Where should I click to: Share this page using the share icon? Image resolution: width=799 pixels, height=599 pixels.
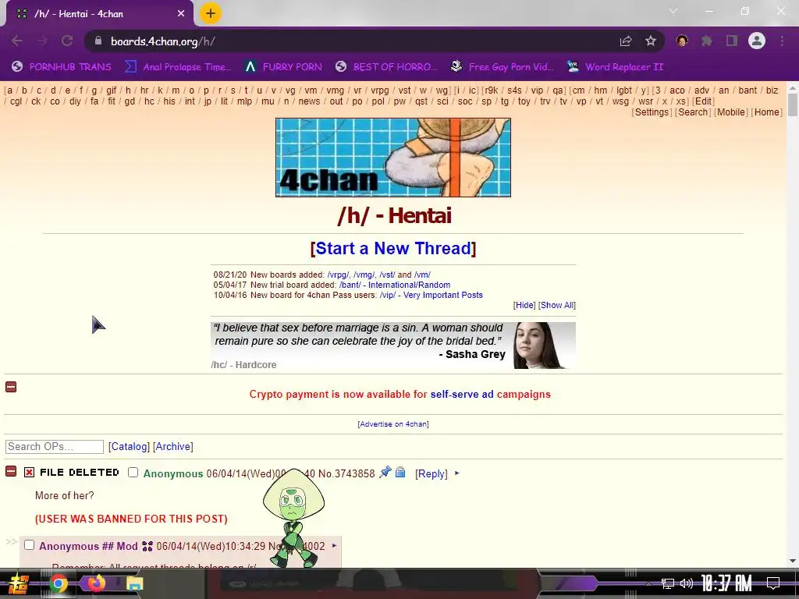click(x=626, y=41)
